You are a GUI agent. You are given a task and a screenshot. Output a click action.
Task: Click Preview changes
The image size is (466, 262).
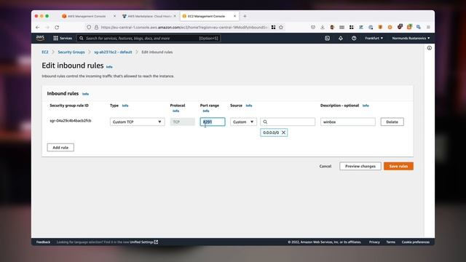click(x=360, y=167)
